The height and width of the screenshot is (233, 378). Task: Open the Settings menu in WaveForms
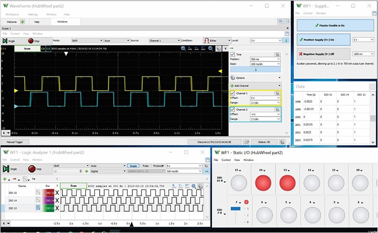(33, 14)
